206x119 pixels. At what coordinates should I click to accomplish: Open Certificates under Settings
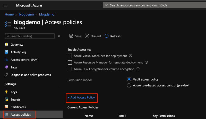coord(18,107)
